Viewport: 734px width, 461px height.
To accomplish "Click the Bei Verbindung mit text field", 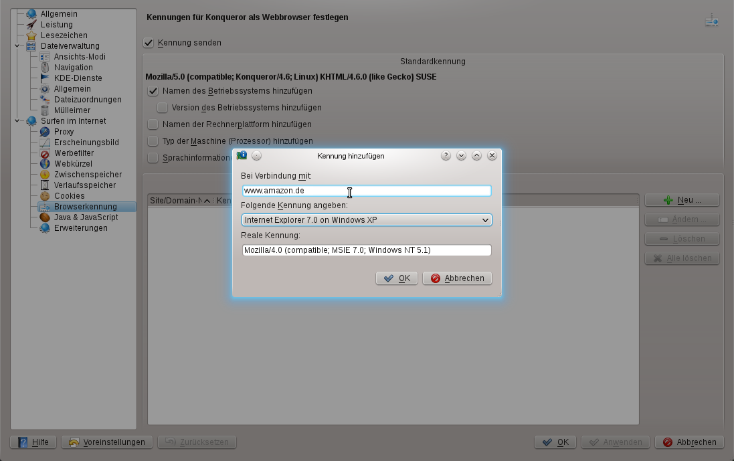I will click(367, 191).
